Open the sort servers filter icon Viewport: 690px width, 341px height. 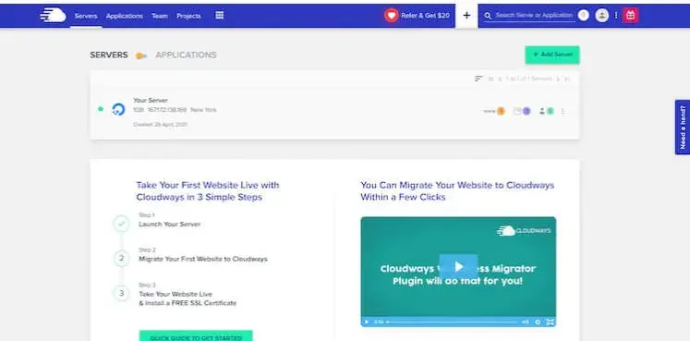pos(478,79)
